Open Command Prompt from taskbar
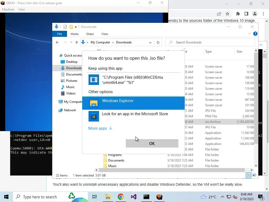 coord(146,197)
